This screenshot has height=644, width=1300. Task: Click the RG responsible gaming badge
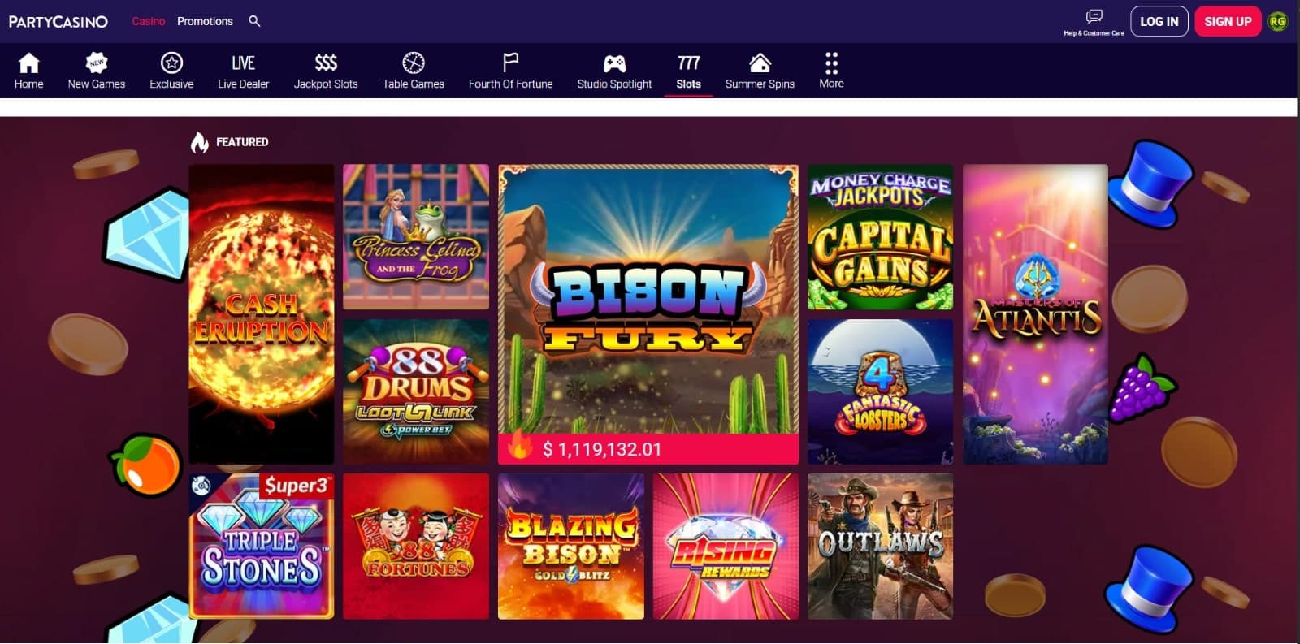tap(1278, 21)
